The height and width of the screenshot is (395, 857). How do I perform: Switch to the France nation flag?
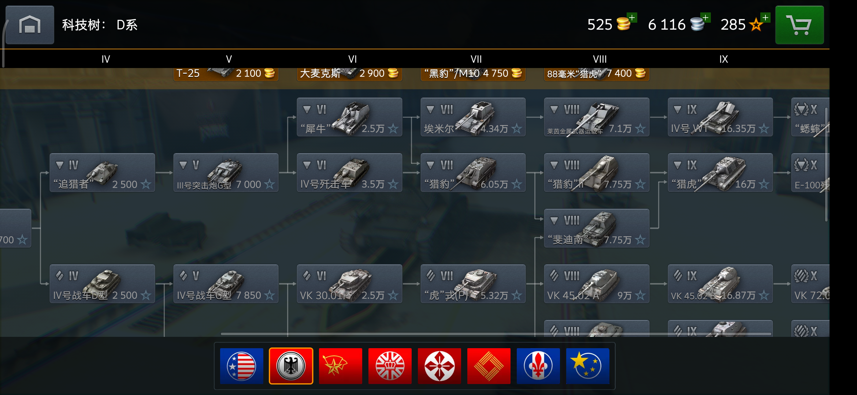pyautogui.click(x=538, y=366)
